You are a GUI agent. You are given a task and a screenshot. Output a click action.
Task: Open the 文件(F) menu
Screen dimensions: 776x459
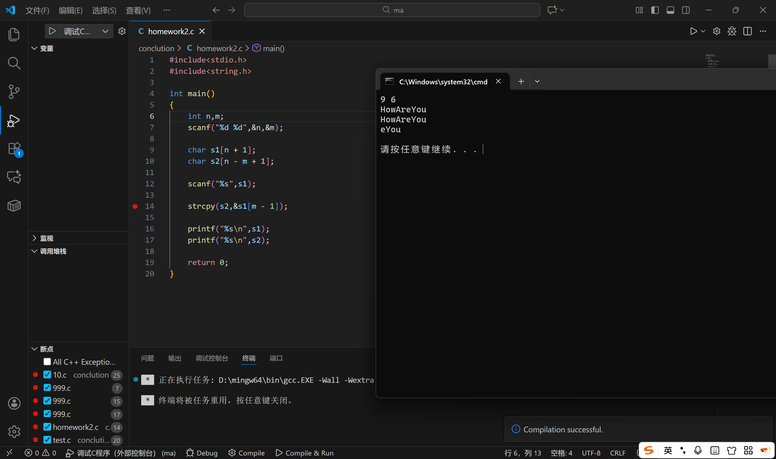(x=37, y=11)
